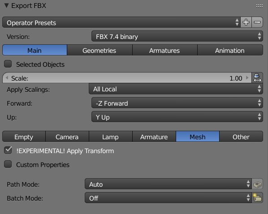Image resolution: width=268 pixels, height=214 pixels.
Task: Switch to the Animation tab
Action: pos(230,50)
